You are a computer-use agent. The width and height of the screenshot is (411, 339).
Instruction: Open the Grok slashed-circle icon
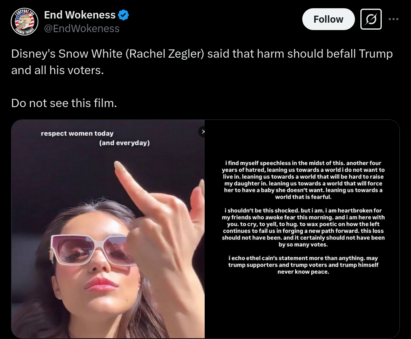(371, 19)
